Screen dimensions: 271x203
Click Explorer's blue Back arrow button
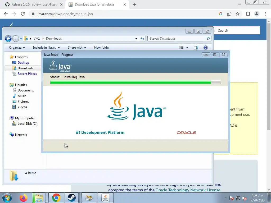(8, 39)
